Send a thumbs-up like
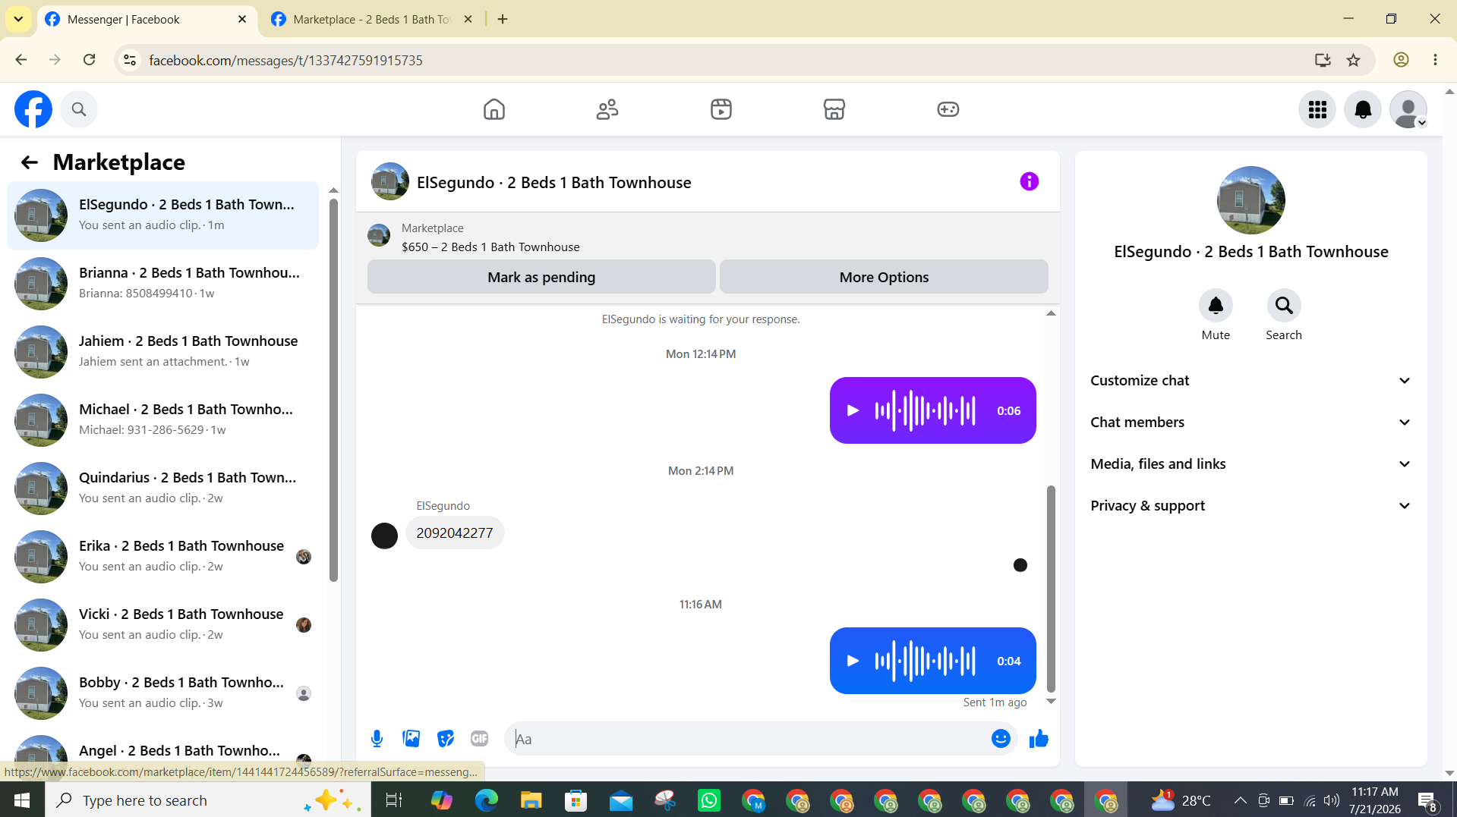 [1039, 739]
